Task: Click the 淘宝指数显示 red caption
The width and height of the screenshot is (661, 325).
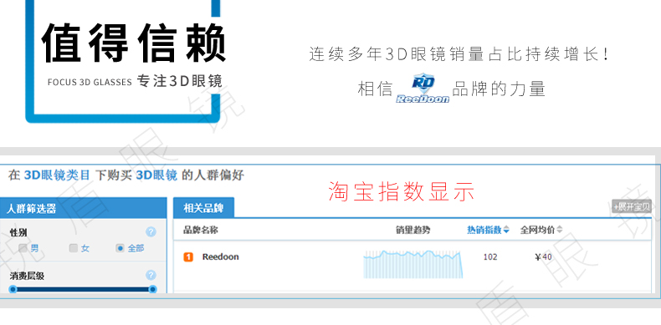Action: click(402, 191)
